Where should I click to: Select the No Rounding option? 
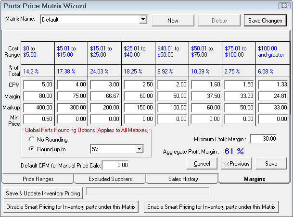[32, 140]
